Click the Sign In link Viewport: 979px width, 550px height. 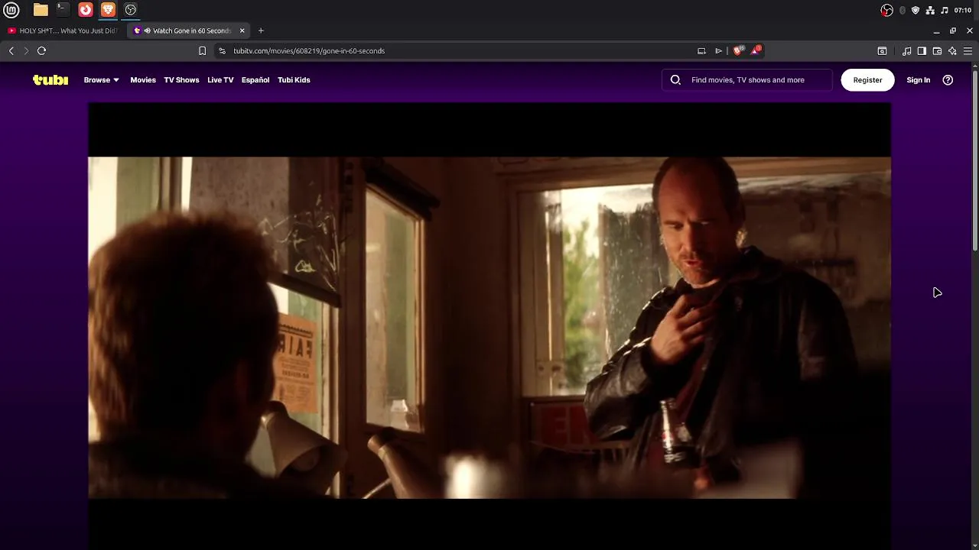tap(919, 79)
